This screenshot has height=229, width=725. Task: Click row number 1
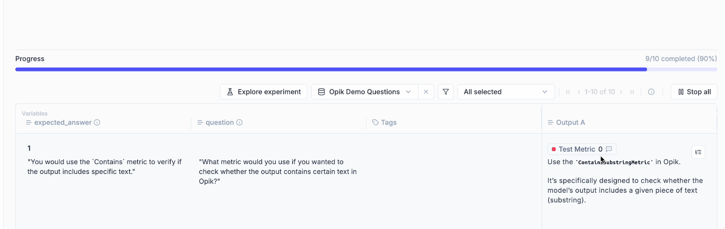(29, 148)
